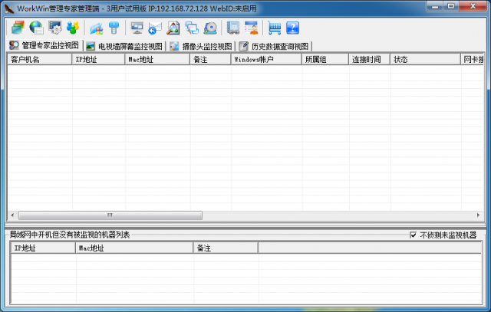Click horizontal scrollbar right arrow
The width and height of the screenshot is (491, 312).
tap(478, 215)
